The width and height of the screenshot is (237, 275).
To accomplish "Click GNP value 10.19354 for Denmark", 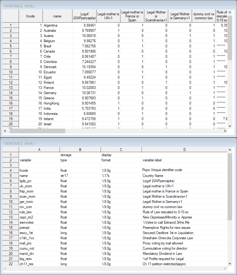I will pos(84,67).
